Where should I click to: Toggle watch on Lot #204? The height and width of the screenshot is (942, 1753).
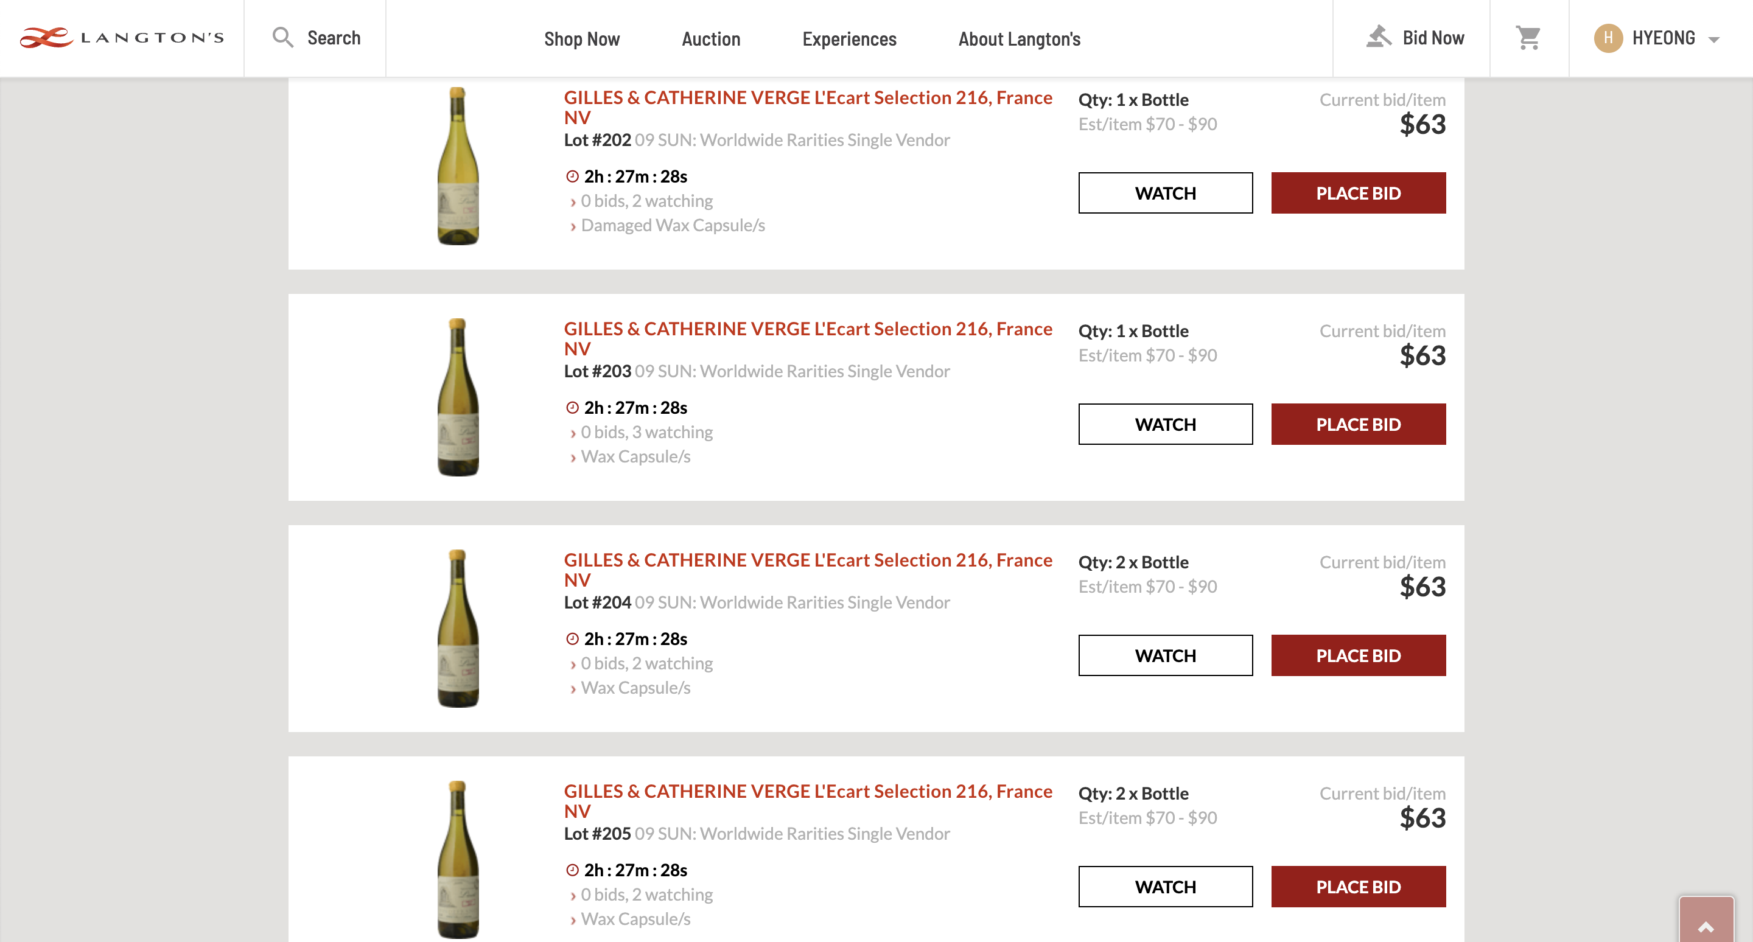1165,655
